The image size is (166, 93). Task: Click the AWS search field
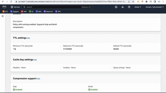click(57, 7)
